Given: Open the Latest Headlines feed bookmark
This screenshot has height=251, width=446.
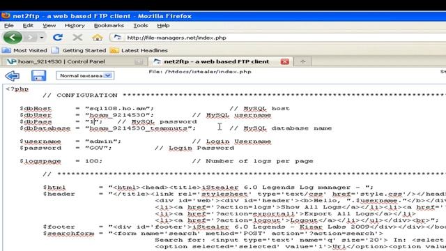Looking at the screenshot, I should (x=139, y=50).
